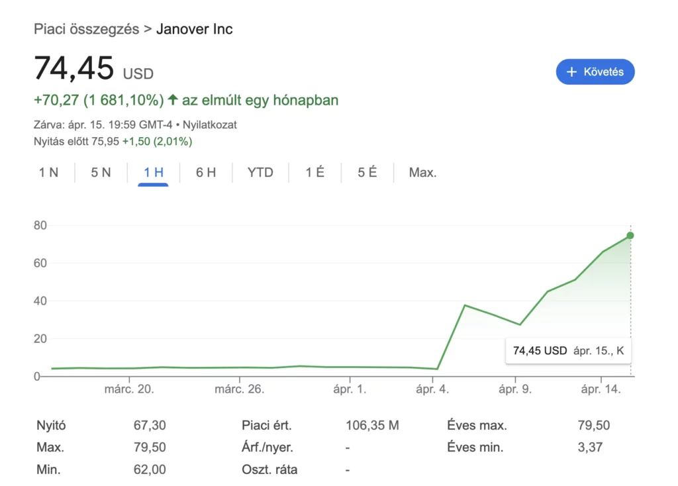Screen dimensions: 678x486
Task: Click the ápr. 14. axis date label
Action: point(601,389)
